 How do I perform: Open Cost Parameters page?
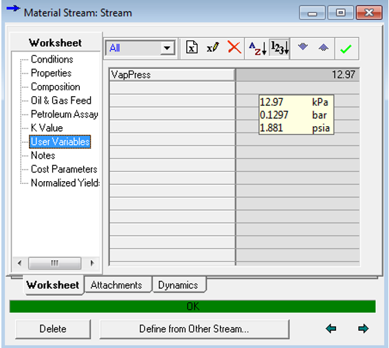pyautogui.click(x=64, y=169)
